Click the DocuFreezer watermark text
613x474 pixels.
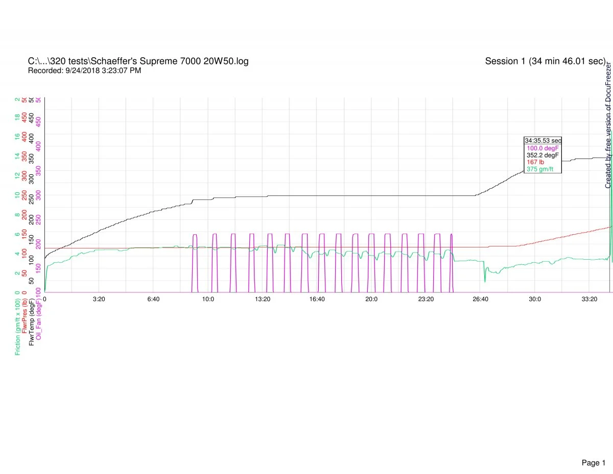pos(608,125)
